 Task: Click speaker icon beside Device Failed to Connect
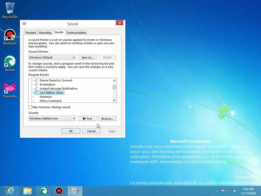click(36, 80)
